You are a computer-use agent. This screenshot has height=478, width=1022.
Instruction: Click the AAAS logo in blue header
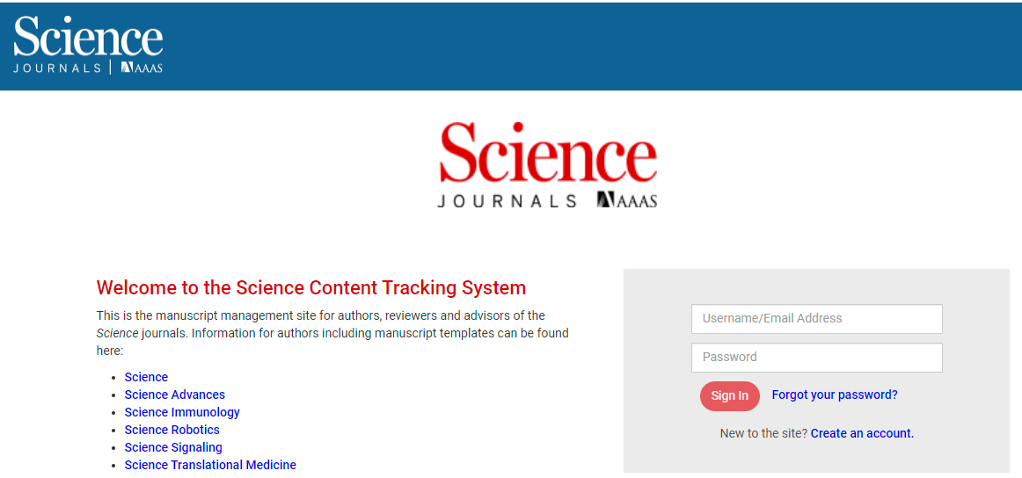coord(142,68)
